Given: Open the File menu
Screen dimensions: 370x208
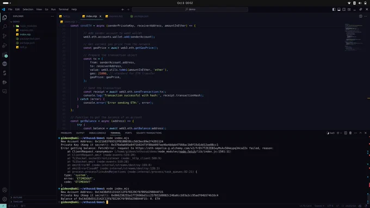Looking at the screenshot, I should 10,9.
